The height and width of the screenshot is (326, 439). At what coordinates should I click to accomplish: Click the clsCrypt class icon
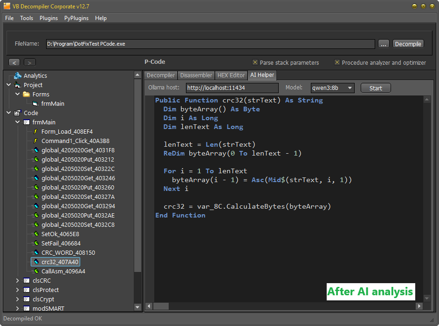coord(27,299)
